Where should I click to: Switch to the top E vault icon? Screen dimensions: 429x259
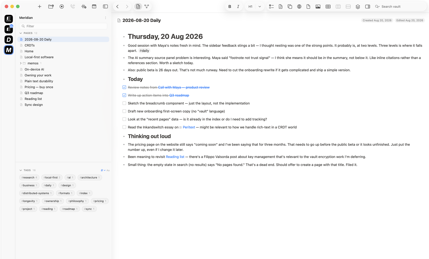pos(9,19)
